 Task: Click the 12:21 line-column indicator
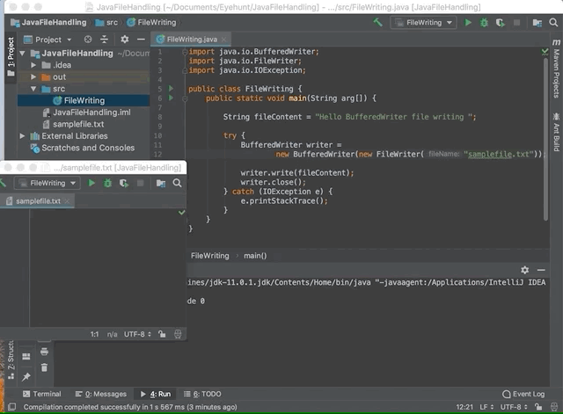[x=464, y=407]
